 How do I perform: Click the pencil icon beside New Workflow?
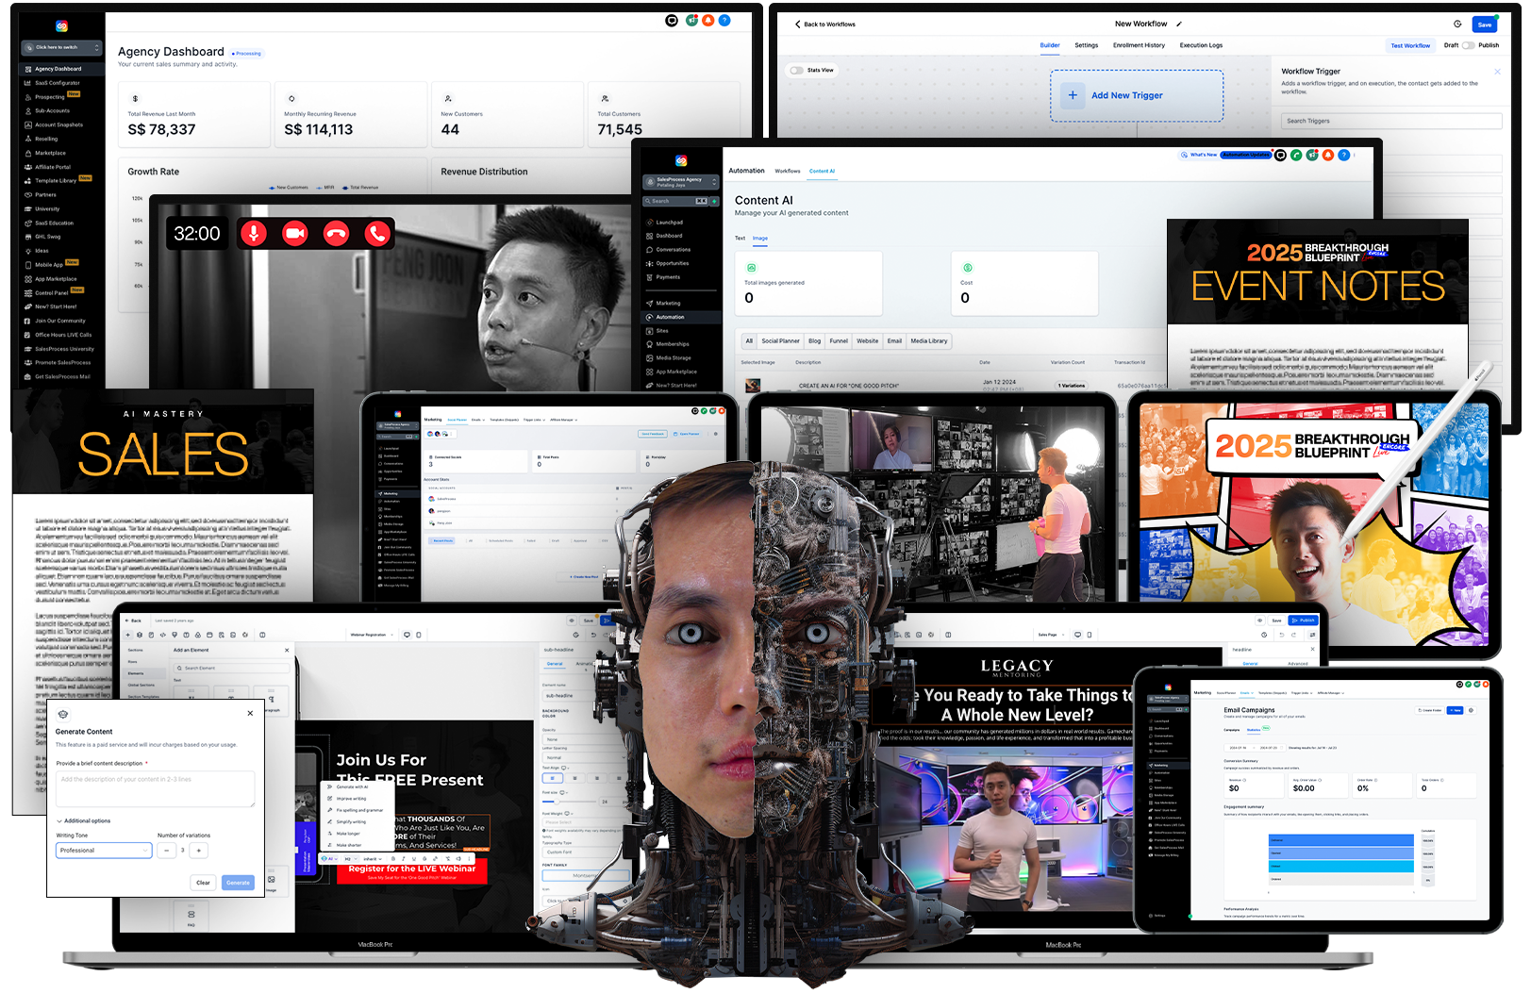coord(1179,25)
